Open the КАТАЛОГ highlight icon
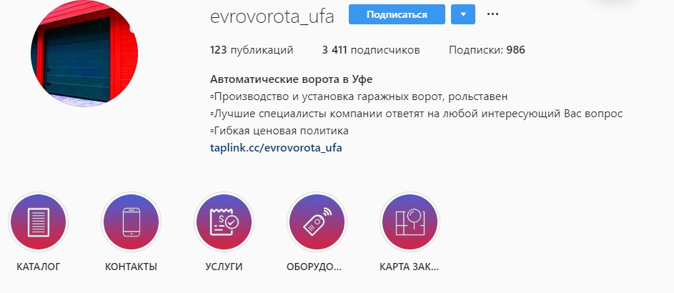Image resolution: width=674 pixels, height=293 pixels. pyautogui.click(x=39, y=222)
